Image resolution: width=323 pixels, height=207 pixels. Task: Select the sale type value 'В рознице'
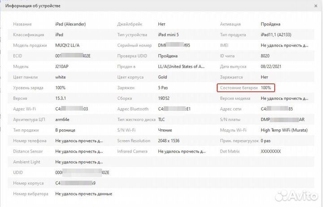click(65, 130)
